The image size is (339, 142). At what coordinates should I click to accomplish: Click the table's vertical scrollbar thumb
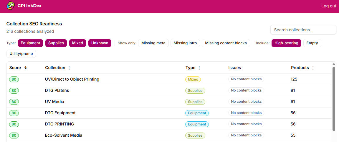(334, 99)
